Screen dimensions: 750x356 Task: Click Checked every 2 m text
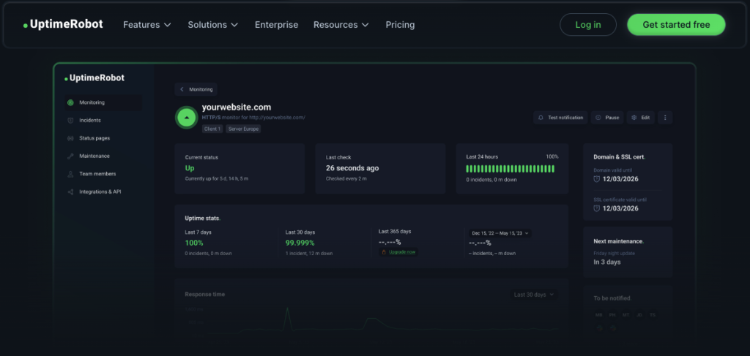tap(346, 178)
